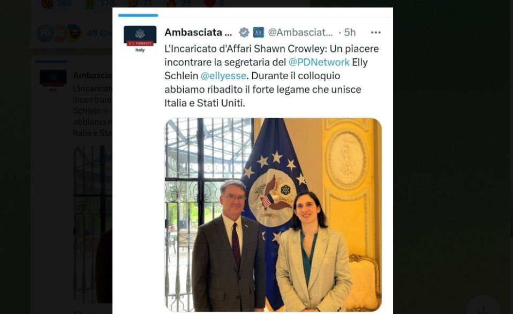Click the red reaction showing 2
The image size is (513, 314).
[214, 4]
